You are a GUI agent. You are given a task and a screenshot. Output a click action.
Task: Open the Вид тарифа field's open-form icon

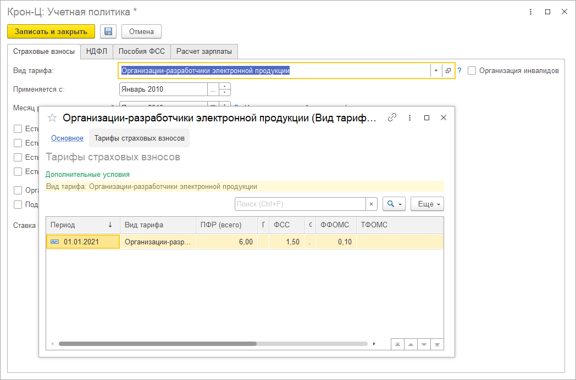coord(448,70)
